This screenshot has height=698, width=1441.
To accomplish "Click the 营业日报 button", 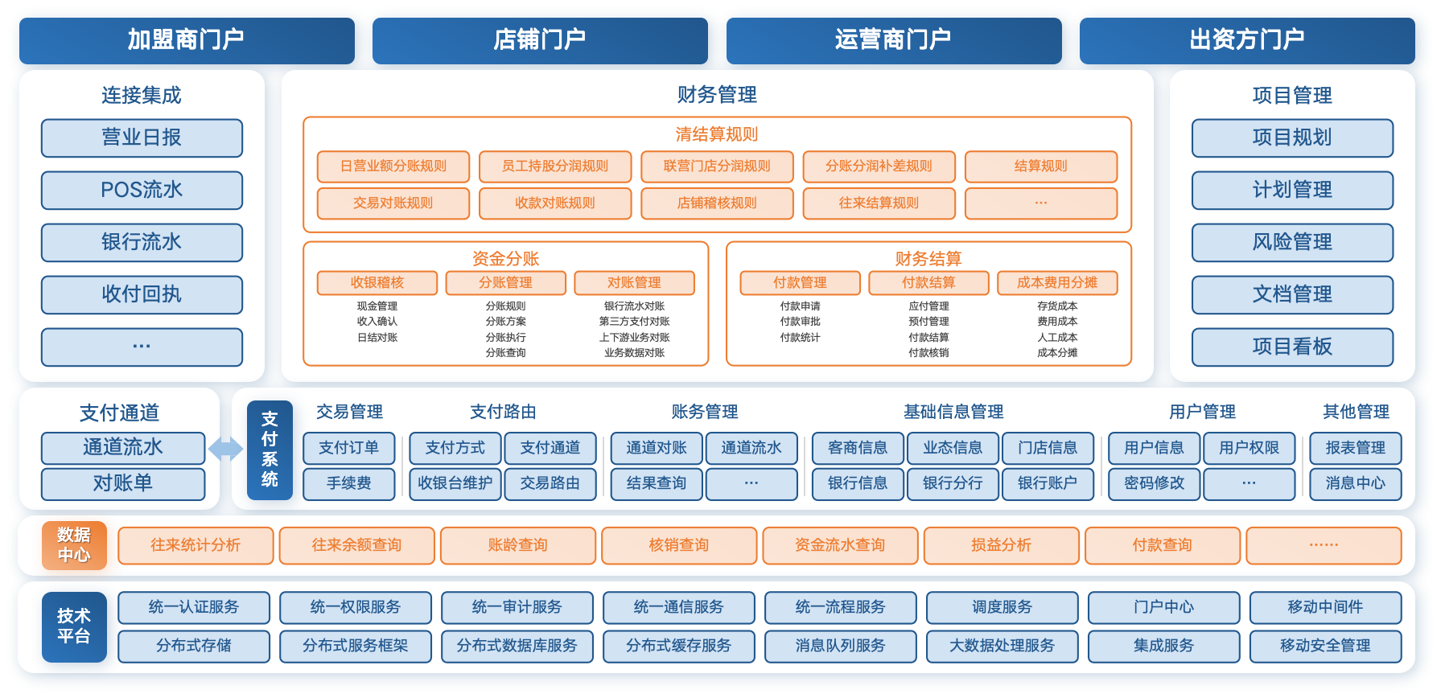I will 142,138.
